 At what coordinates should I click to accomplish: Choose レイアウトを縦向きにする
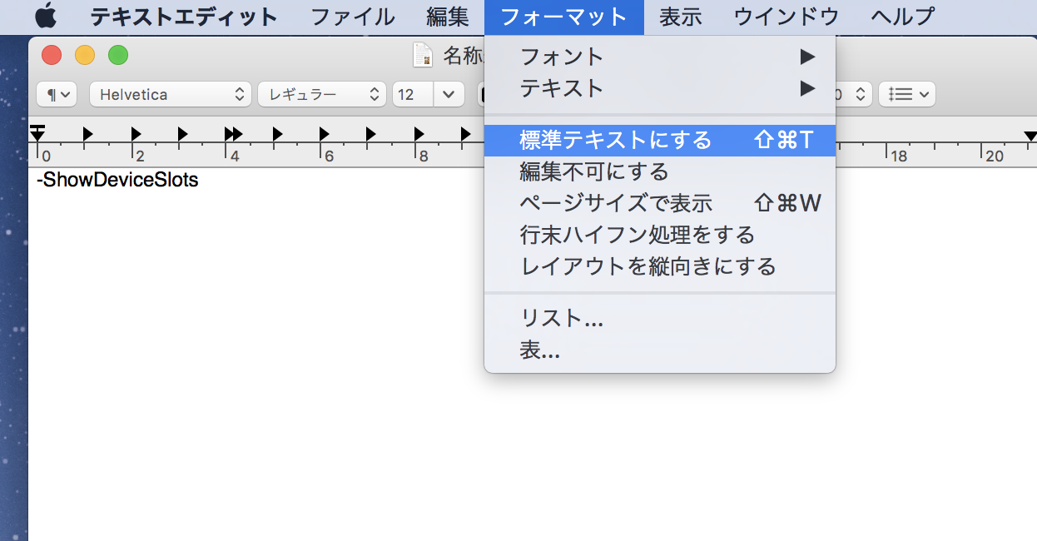pyautogui.click(x=660, y=266)
